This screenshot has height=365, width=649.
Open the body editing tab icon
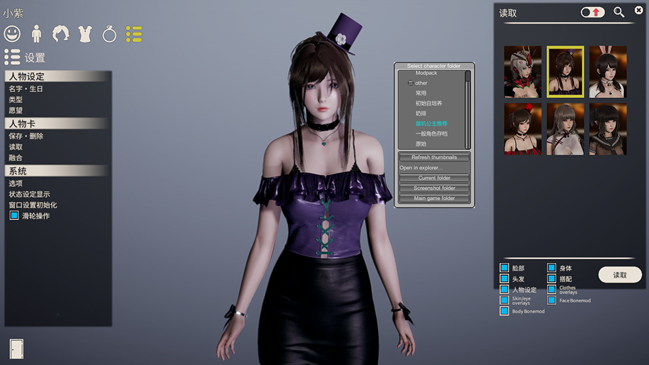click(x=37, y=33)
